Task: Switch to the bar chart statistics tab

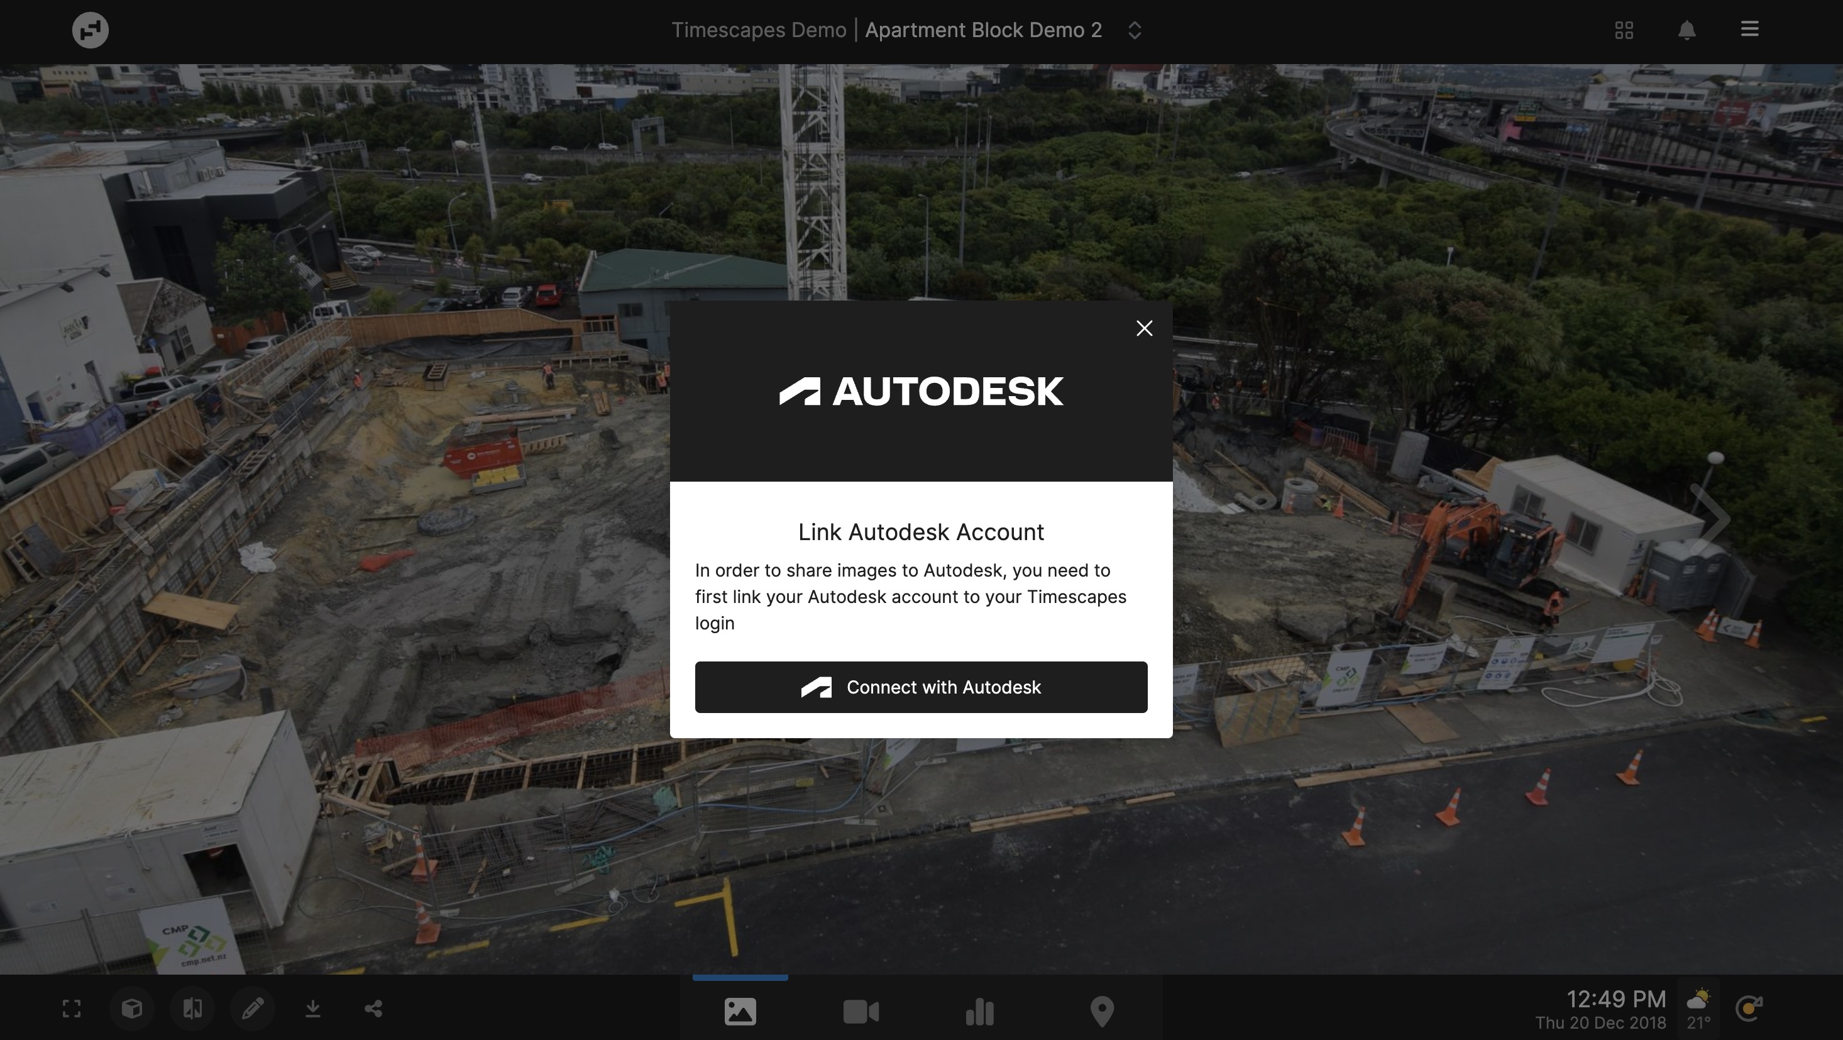Action: pos(979,1011)
